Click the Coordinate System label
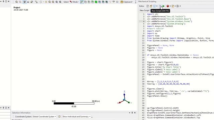 click(23, 117)
